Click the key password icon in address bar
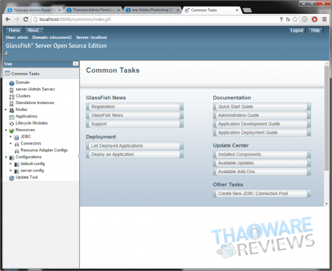Image resolution: width=332 pixels, height=271 pixels. point(281,19)
